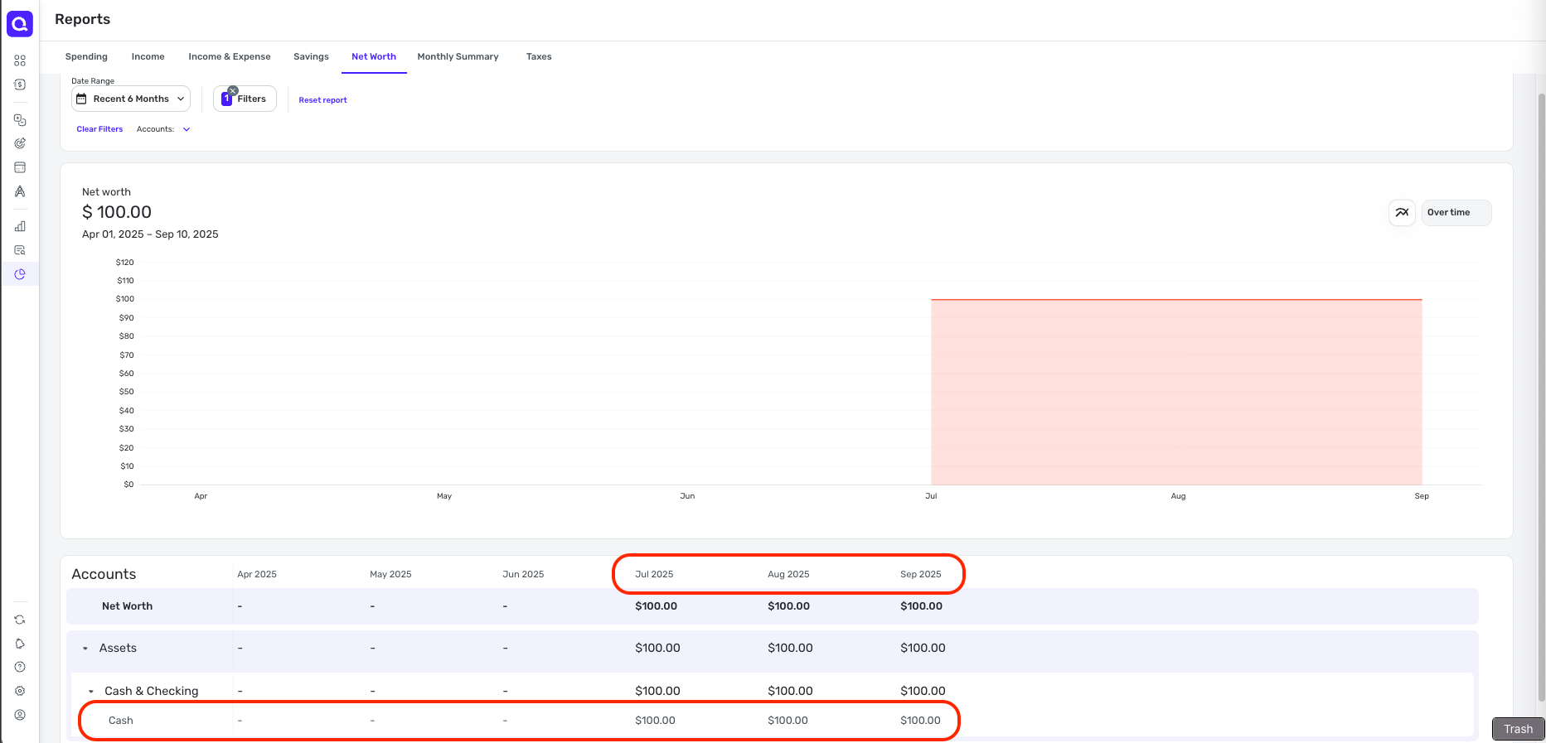Open the overlapping squares icon in the sidebar
The image size is (1546, 743).
coord(20,120)
